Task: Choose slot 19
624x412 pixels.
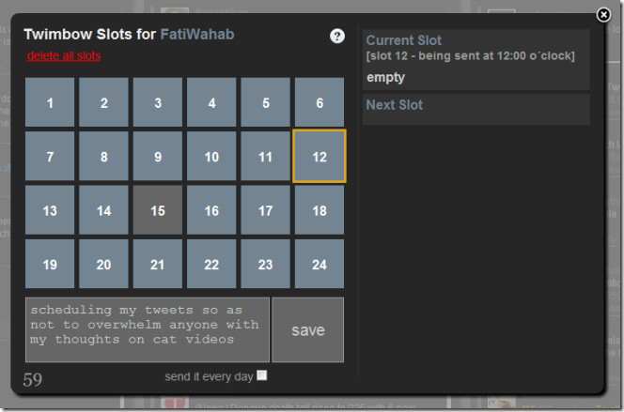Action: coord(50,265)
